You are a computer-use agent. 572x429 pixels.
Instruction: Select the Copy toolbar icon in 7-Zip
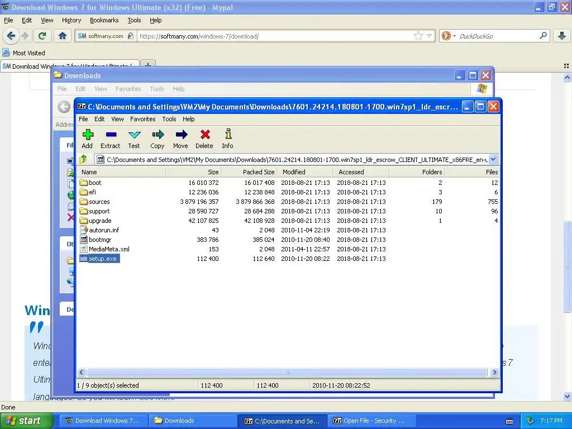click(157, 139)
